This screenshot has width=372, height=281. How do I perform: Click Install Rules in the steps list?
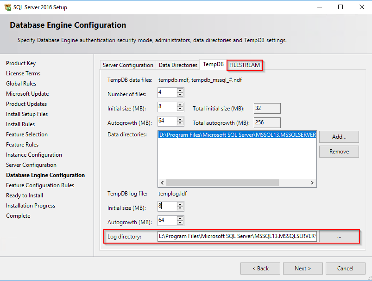coord(20,124)
